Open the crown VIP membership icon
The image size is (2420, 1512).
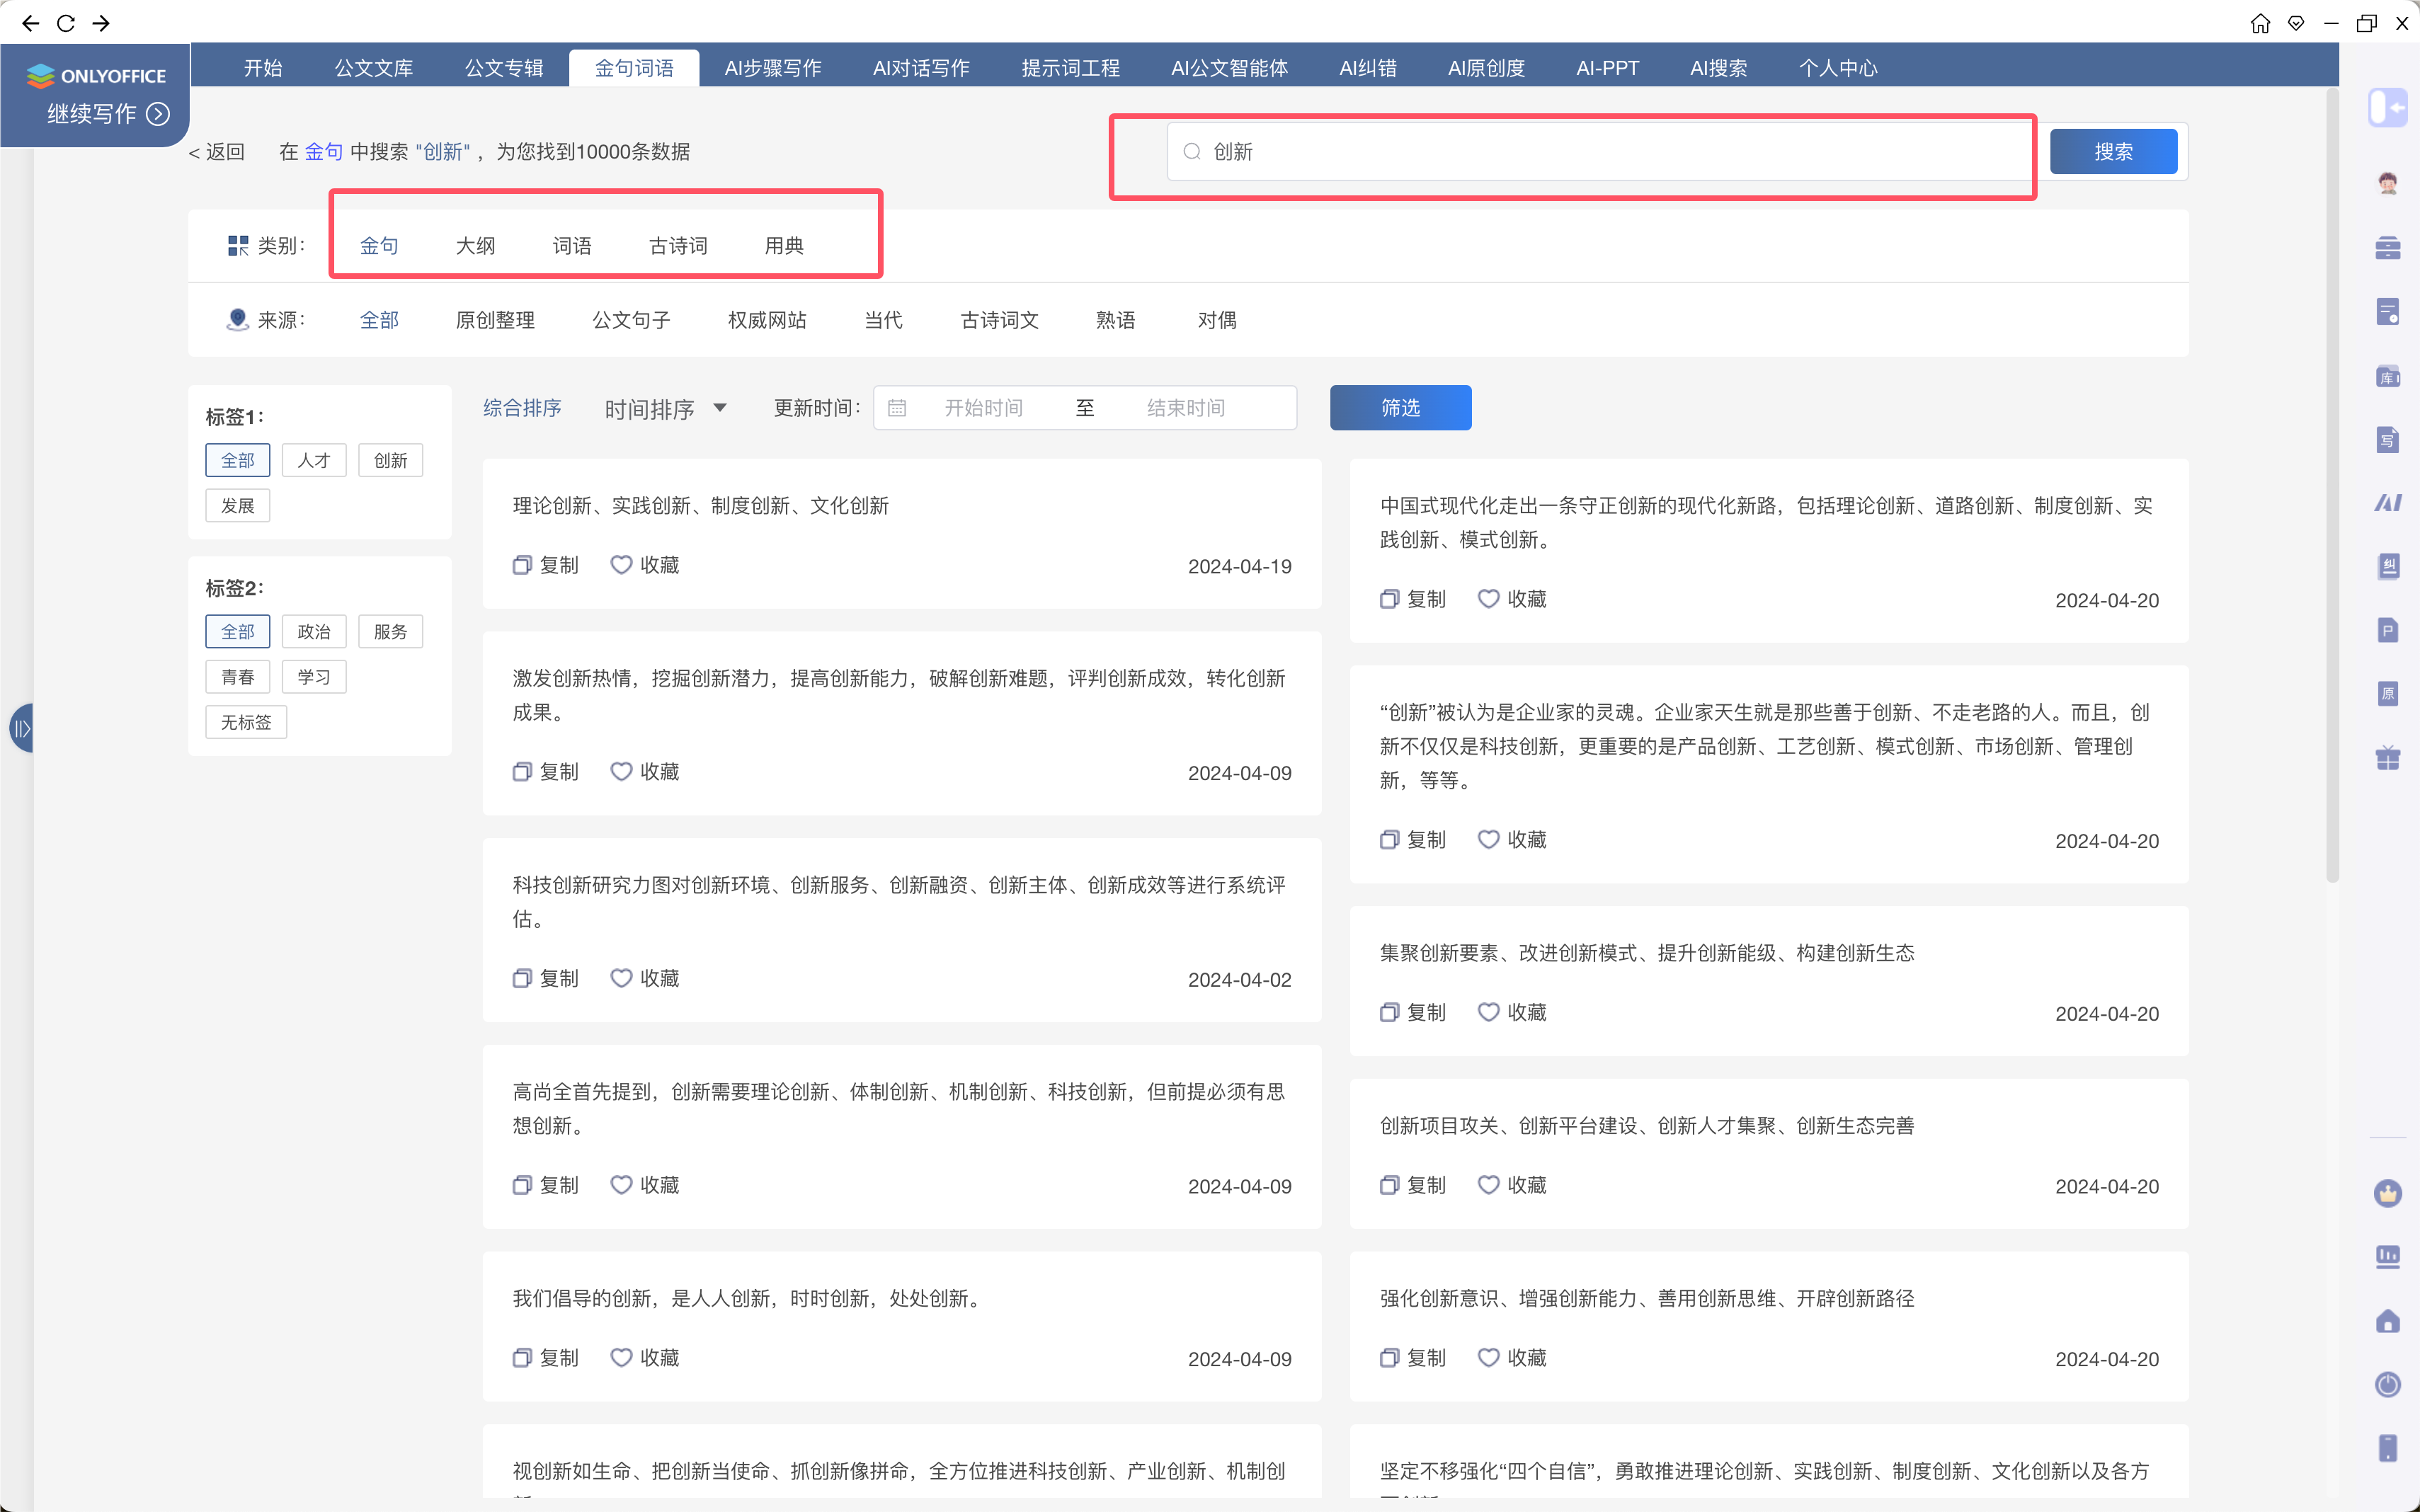coord(2387,1193)
